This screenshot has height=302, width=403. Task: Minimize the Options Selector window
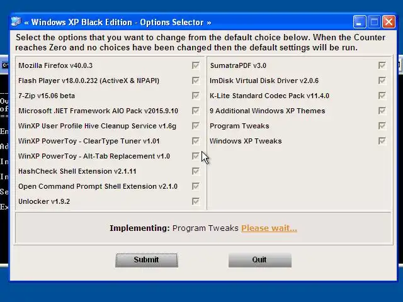[360, 22]
